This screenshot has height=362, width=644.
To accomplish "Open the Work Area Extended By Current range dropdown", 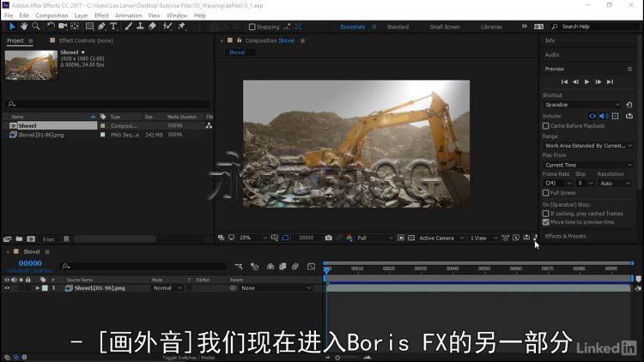I will click(x=587, y=146).
